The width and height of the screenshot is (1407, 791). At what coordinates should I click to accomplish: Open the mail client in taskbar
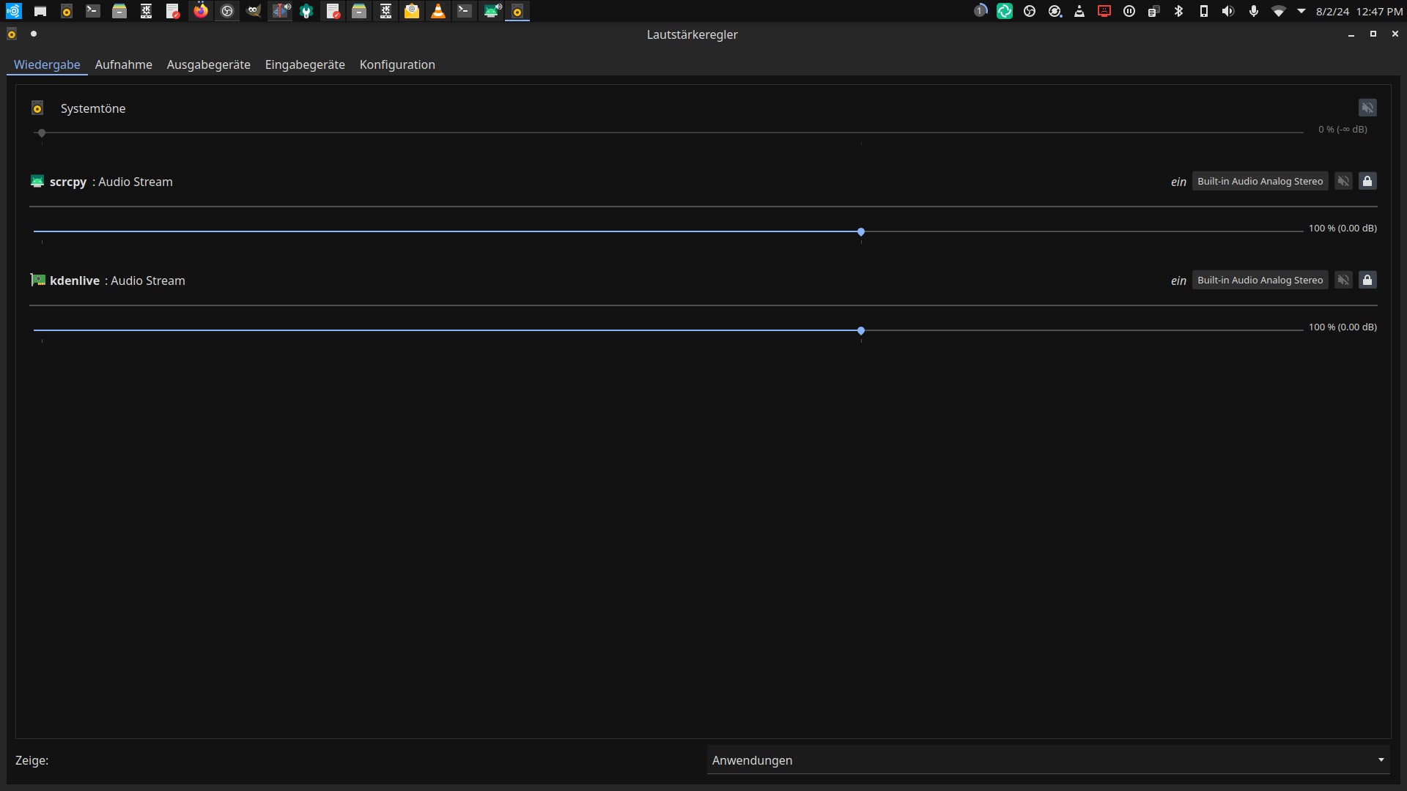[x=412, y=11]
